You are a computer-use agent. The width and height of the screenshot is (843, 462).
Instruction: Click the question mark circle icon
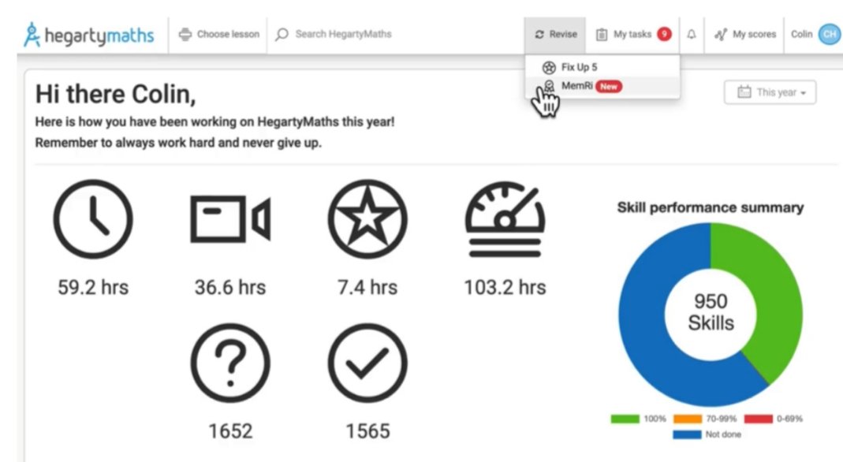coord(230,363)
